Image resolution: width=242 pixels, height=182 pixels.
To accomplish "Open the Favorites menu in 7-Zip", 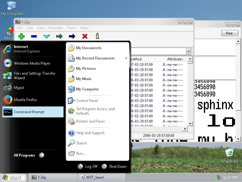I will 56,28.
